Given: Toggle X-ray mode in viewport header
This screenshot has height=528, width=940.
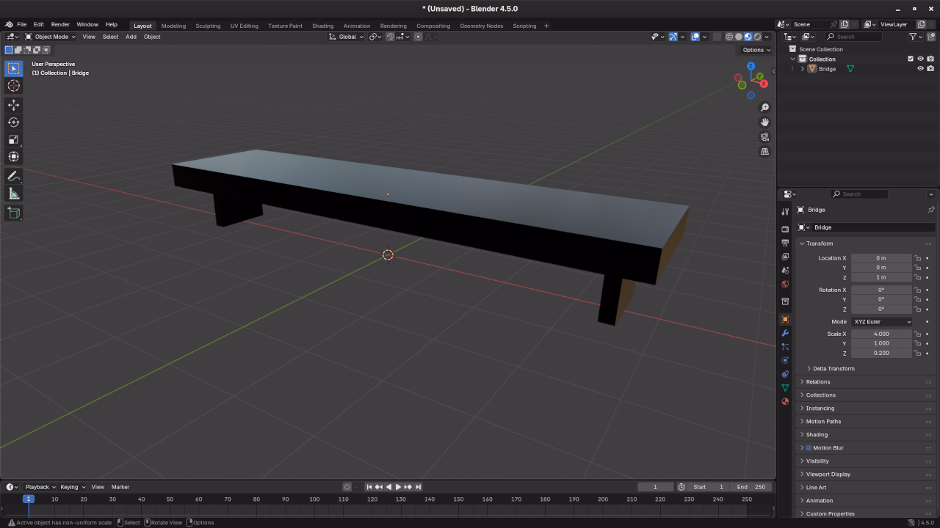Looking at the screenshot, I should 717,37.
